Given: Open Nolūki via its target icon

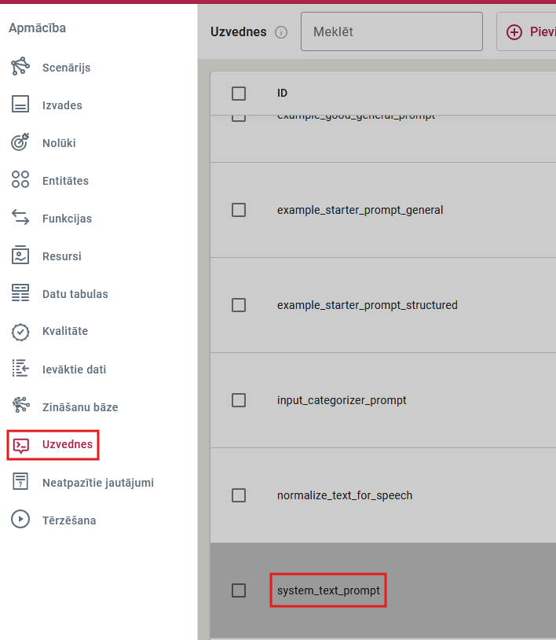Looking at the screenshot, I should pyautogui.click(x=20, y=143).
